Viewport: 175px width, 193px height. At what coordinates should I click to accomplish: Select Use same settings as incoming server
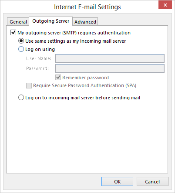(x=21, y=41)
